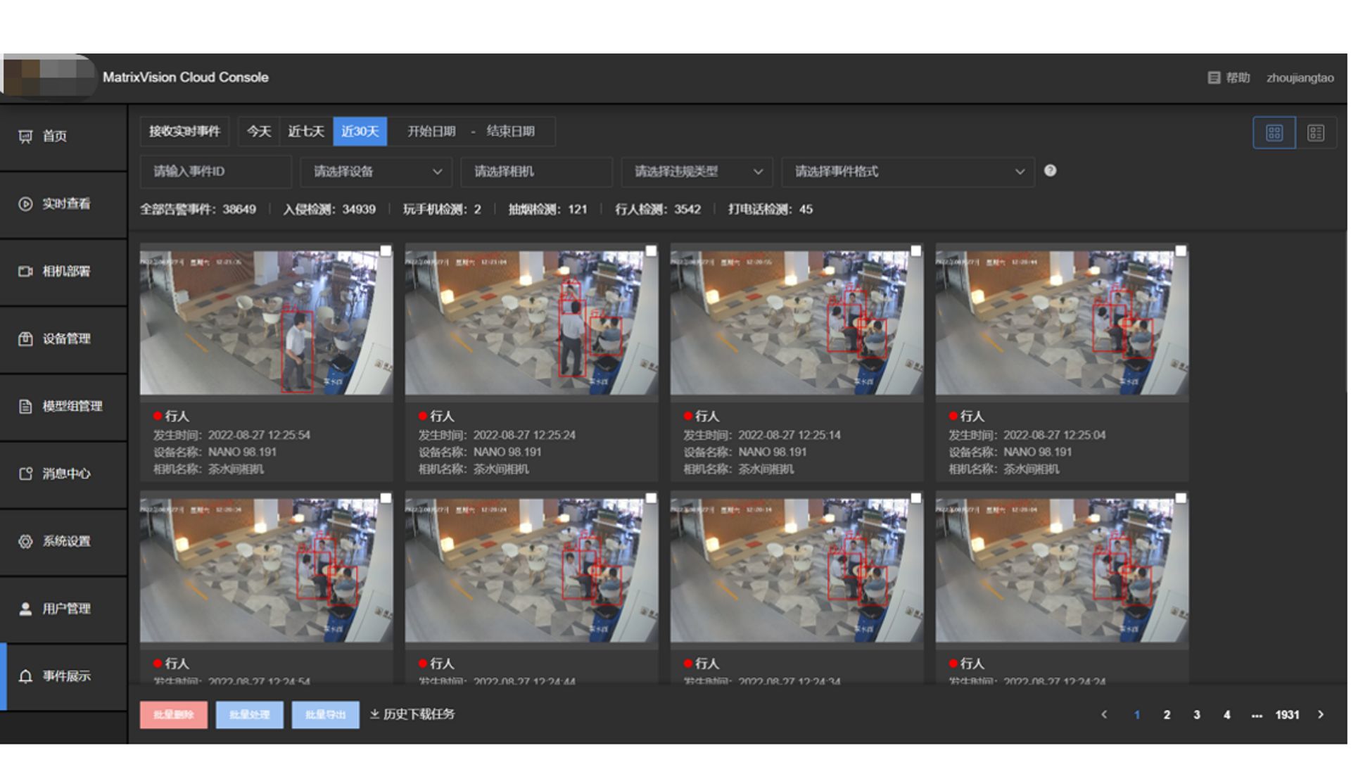The width and height of the screenshot is (1351, 760).
Task: Switch to grid view layout icon
Action: [x=1274, y=133]
